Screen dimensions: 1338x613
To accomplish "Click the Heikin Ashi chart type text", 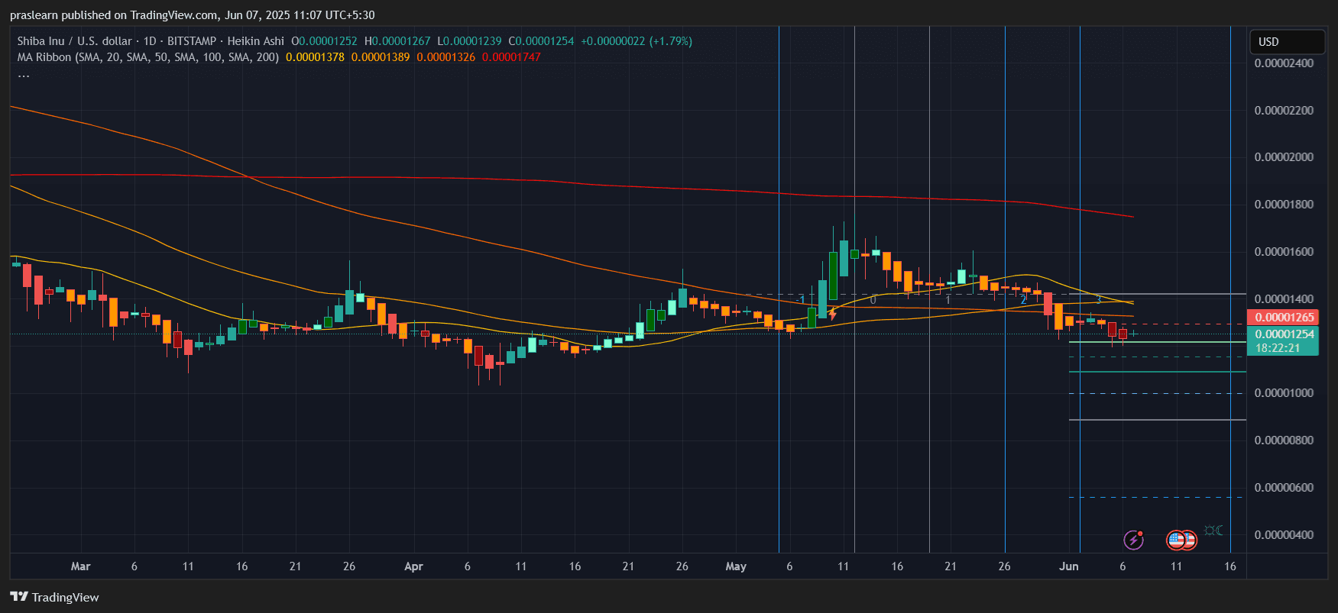I will tap(255, 41).
